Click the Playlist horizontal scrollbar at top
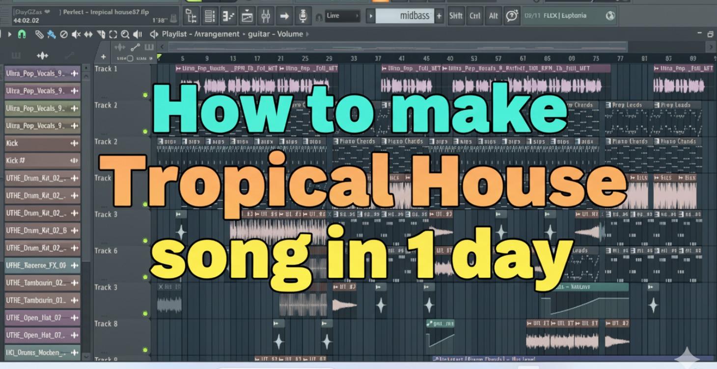This screenshot has width=717, height=369. (397, 48)
